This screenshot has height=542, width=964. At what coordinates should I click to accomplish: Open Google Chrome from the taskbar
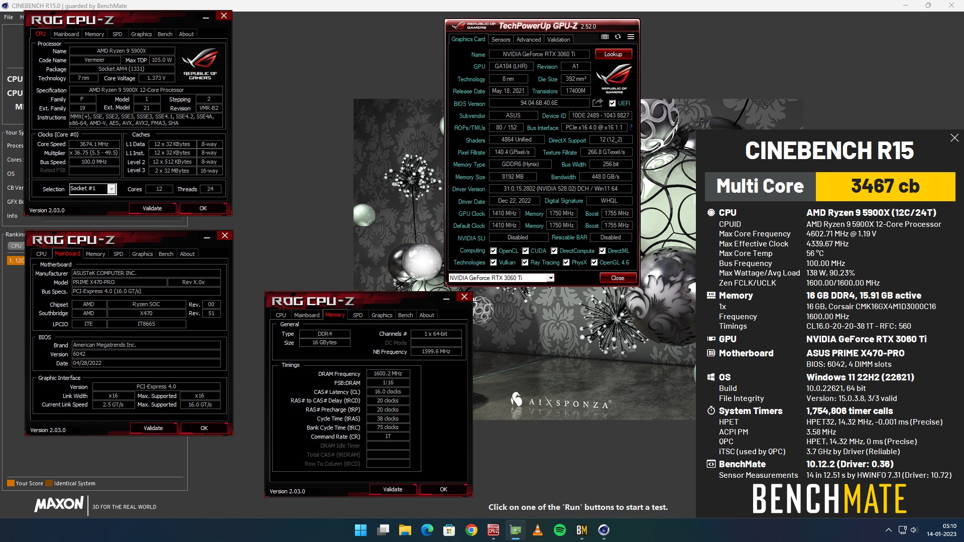click(471, 530)
